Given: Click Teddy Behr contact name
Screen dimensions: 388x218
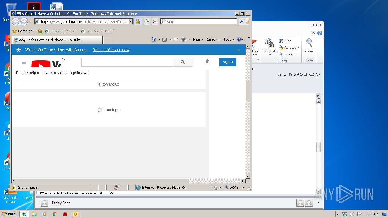Looking at the screenshot, I should click(61, 203).
